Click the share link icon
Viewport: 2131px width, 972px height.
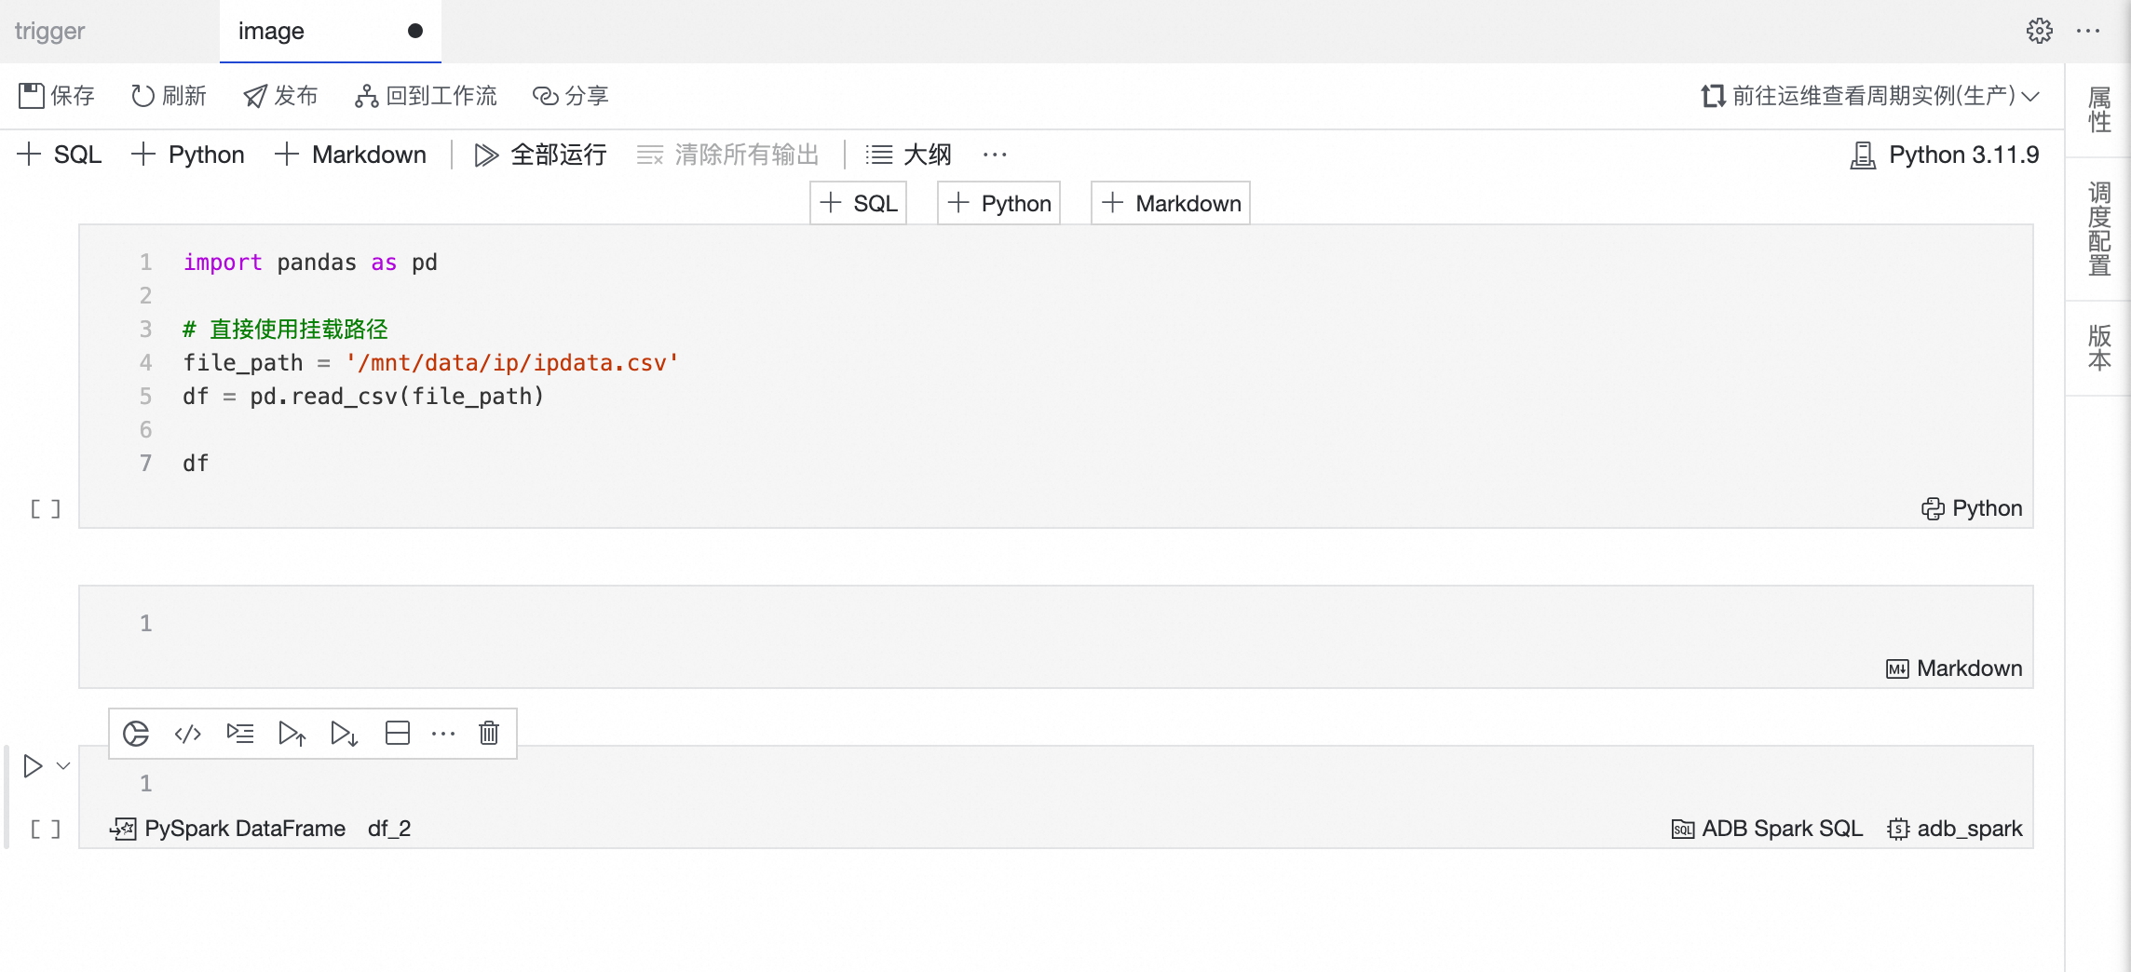[x=545, y=96]
